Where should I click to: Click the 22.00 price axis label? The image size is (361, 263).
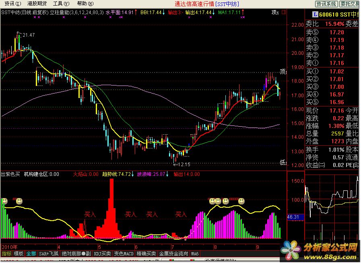[297, 25]
